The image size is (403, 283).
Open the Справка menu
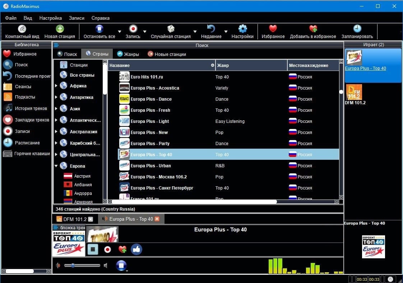click(x=101, y=18)
